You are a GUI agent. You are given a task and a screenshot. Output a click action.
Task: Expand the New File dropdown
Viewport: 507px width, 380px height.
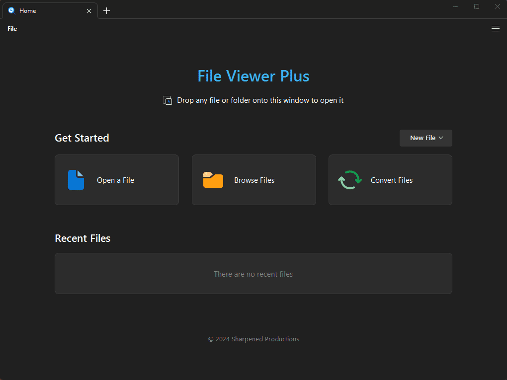[426, 138]
